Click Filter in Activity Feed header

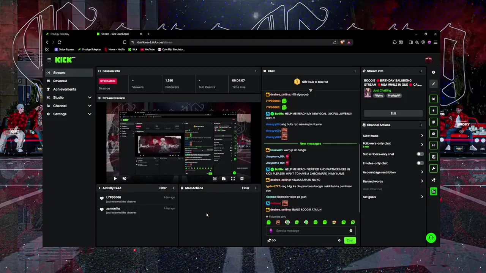click(x=163, y=188)
